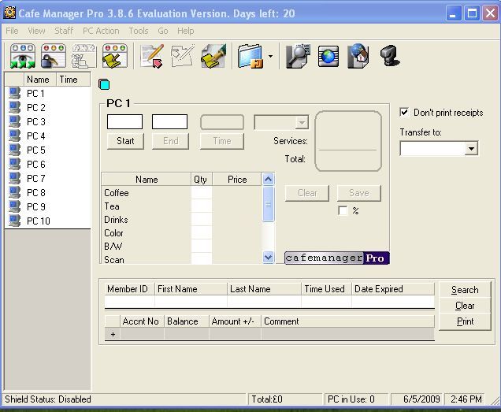Viewport: 501px width, 412px height.
Task: Select PC 10 computer icon in list
Action: click(14, 221)
